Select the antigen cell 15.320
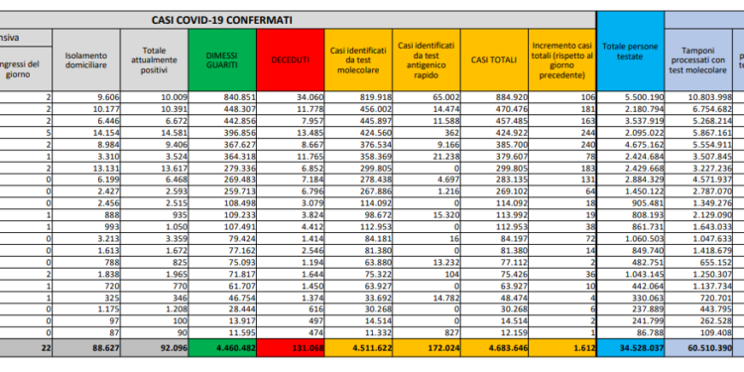 [427, 214]
